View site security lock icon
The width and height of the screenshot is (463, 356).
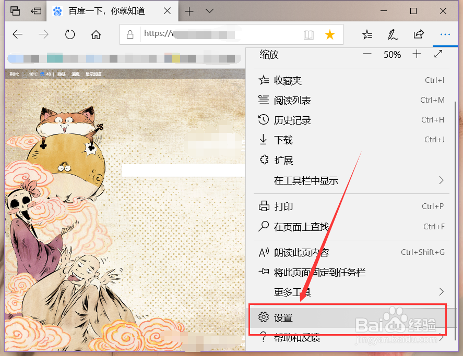130,34
